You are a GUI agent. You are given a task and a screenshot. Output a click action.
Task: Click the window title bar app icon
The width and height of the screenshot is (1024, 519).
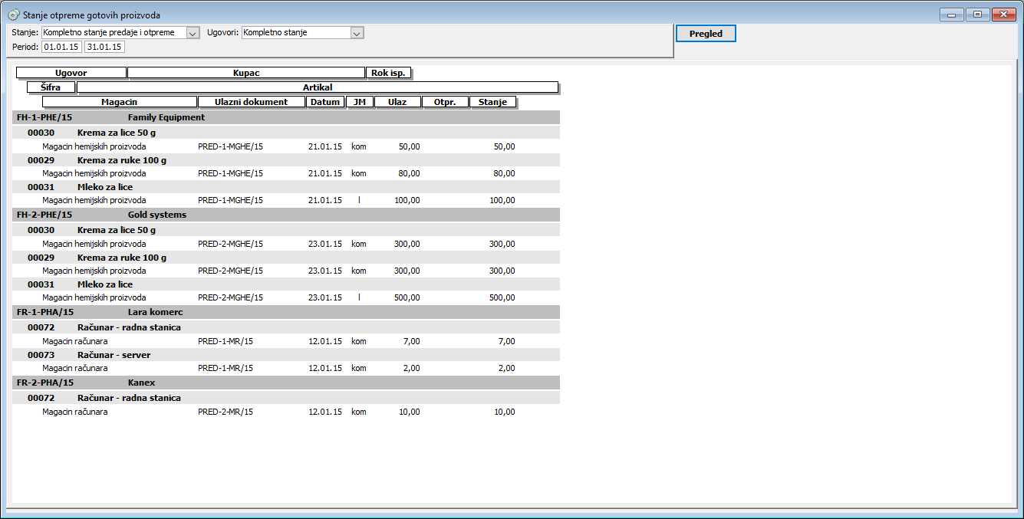(x=13, y=15)
